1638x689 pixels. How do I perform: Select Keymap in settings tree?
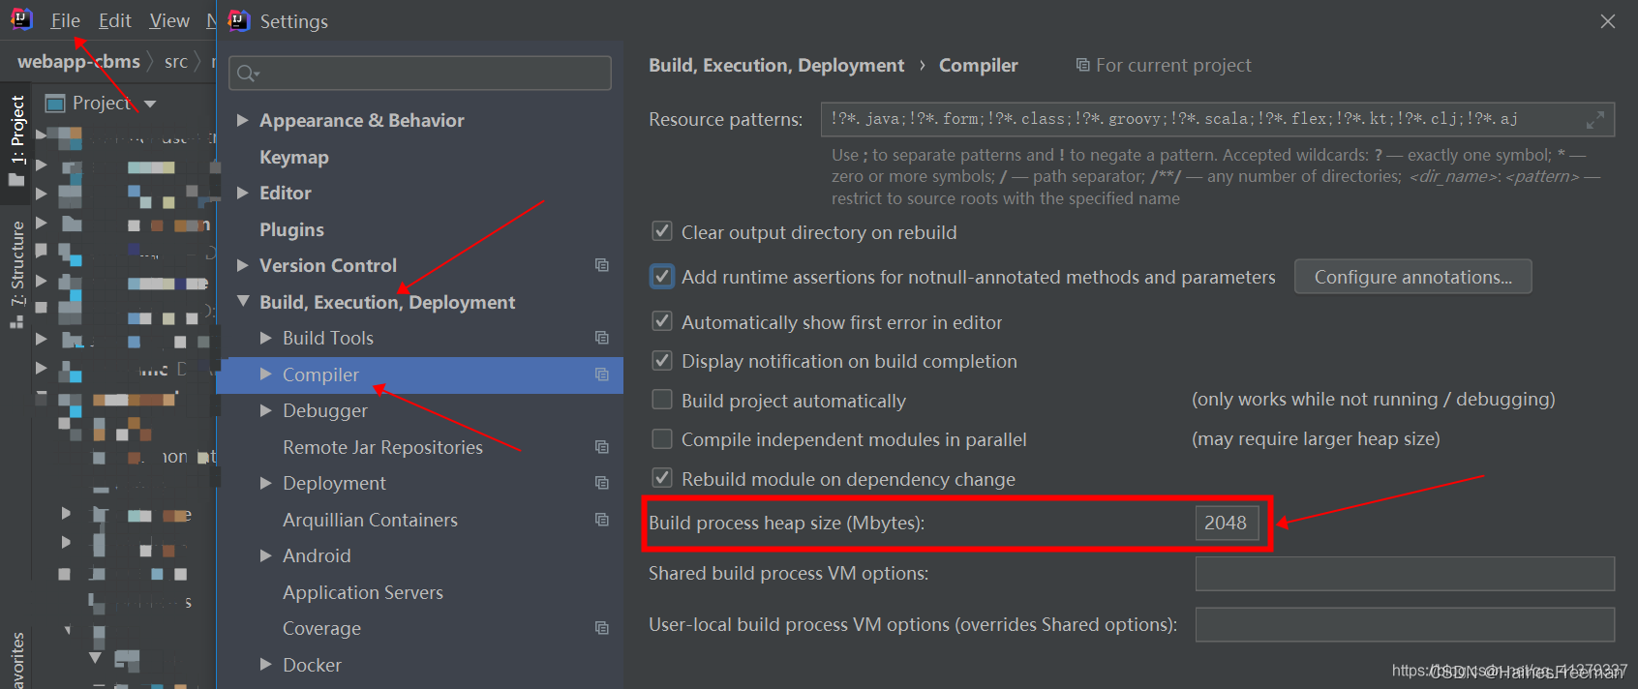tap(294, 157)
